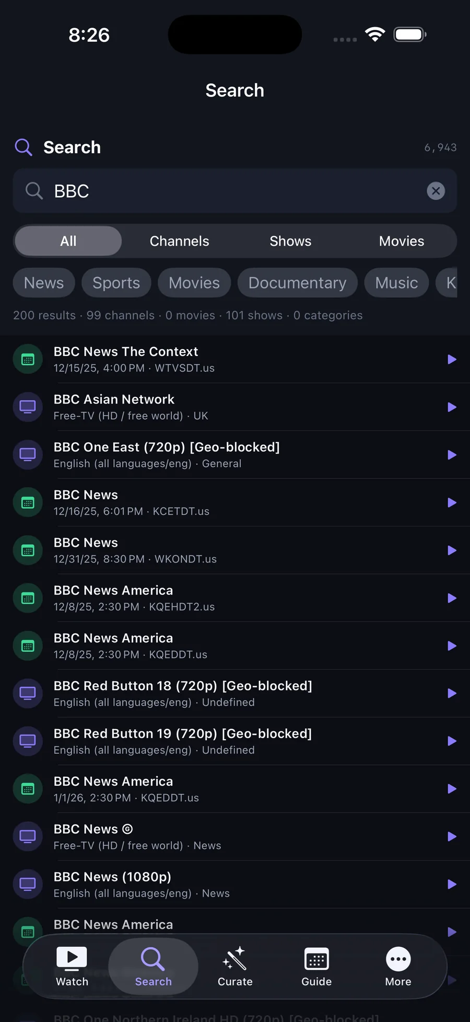Image resolution: width=470 pixels, height=1022 pixels.
Task: Open the Watch tab
Action: pyautogui.click(x=72, y=967)
